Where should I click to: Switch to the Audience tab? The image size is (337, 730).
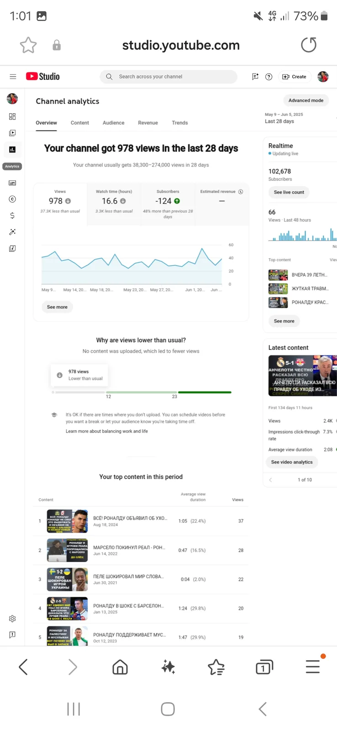[114, 123]
